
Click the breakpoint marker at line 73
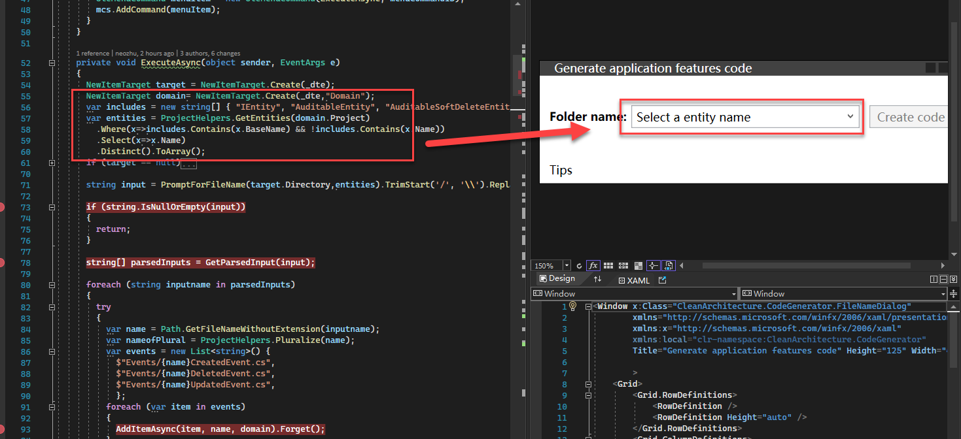[x=3, y=207]
